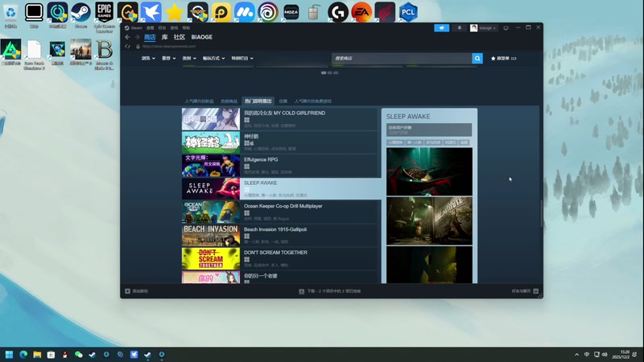Switch to the 库 library tab
This screenshot has height=362, width=644.
165,37
